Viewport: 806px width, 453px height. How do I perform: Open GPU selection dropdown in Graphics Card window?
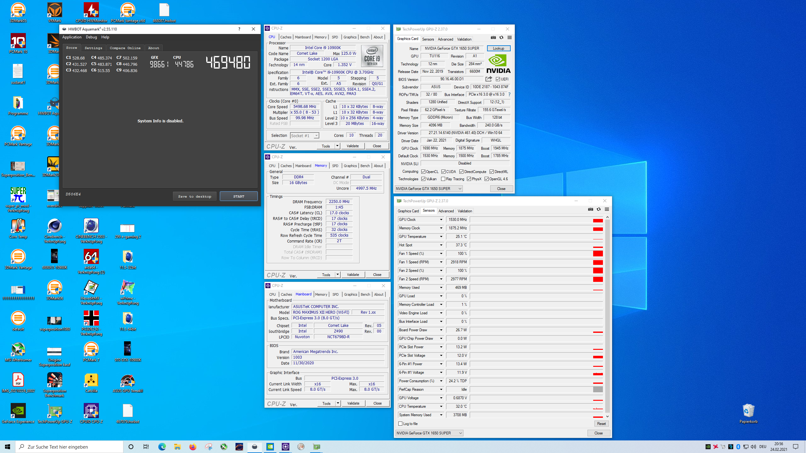click(x=429, y=189)
